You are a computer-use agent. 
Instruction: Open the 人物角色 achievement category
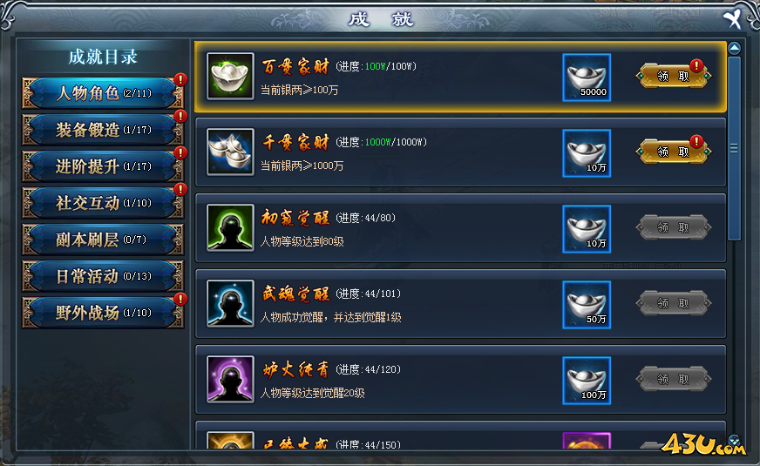pyautogui.click(x=103, y=92)
